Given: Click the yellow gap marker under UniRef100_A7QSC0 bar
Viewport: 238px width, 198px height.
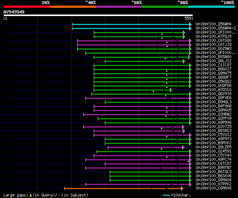Looking at the screenshot, I should click(x=153, y=91).
